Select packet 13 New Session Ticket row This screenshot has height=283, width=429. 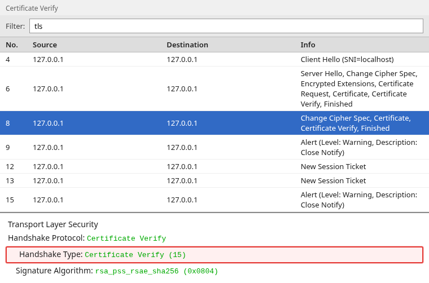click(214, 180)
